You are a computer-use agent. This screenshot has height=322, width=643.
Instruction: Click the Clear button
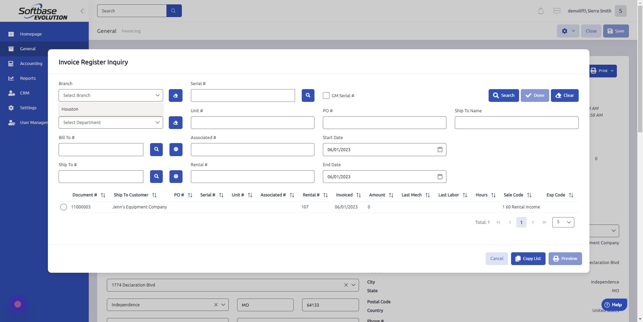pyautogui.click(x=565, y=95)
